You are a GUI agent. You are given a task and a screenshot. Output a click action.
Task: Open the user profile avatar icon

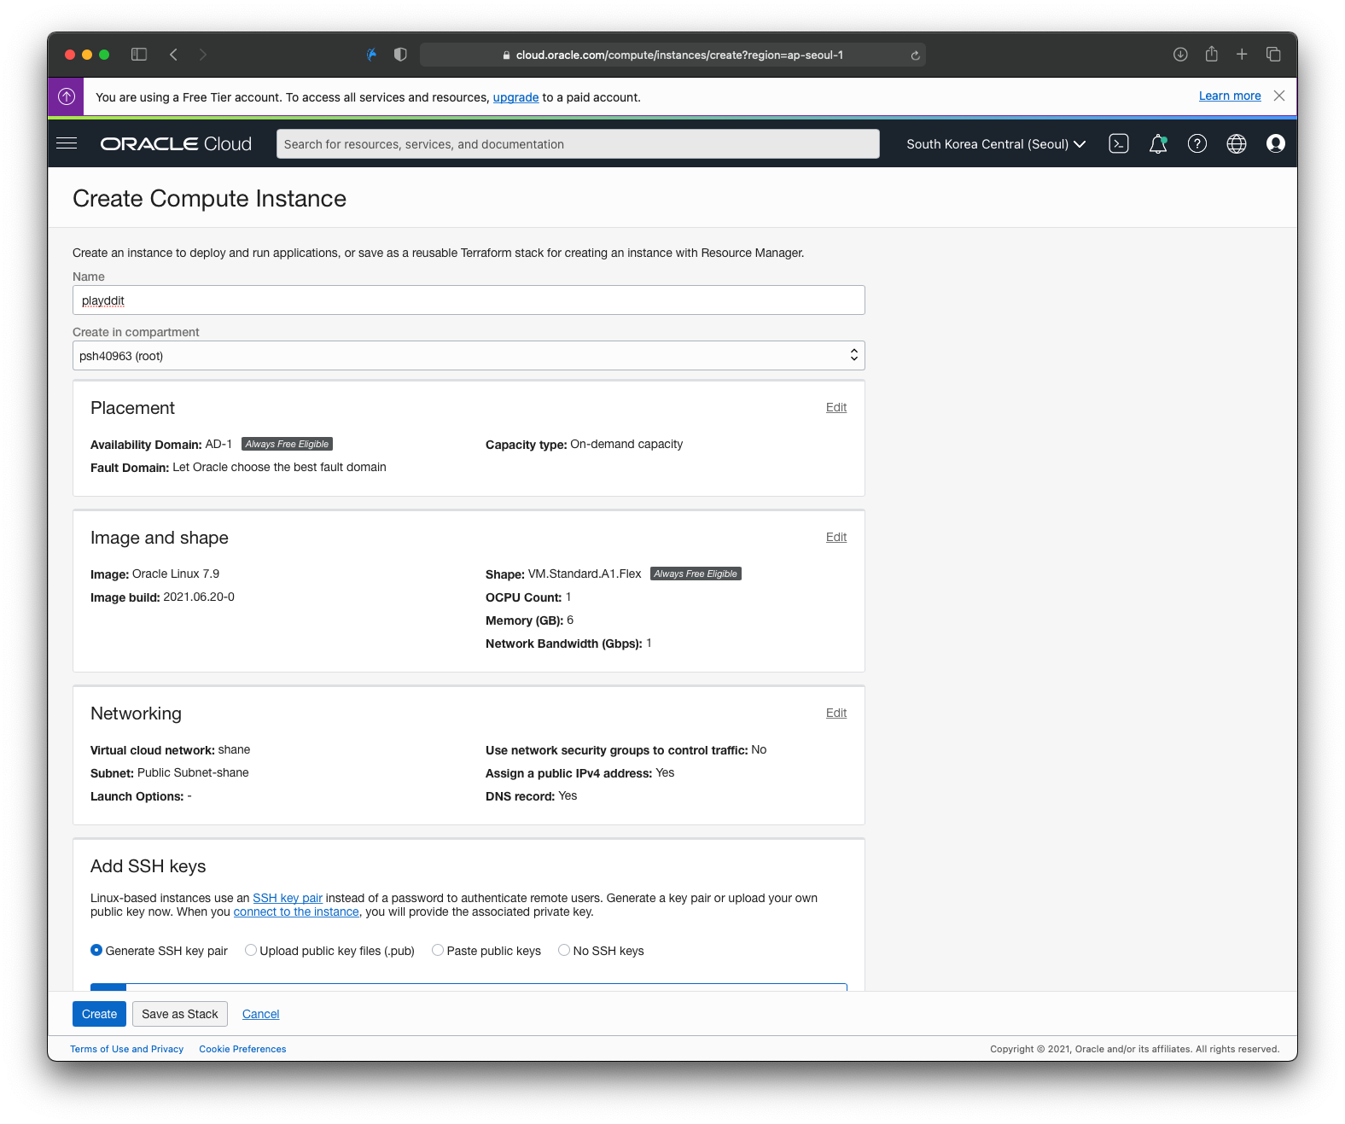click(x=1276, y=143)
